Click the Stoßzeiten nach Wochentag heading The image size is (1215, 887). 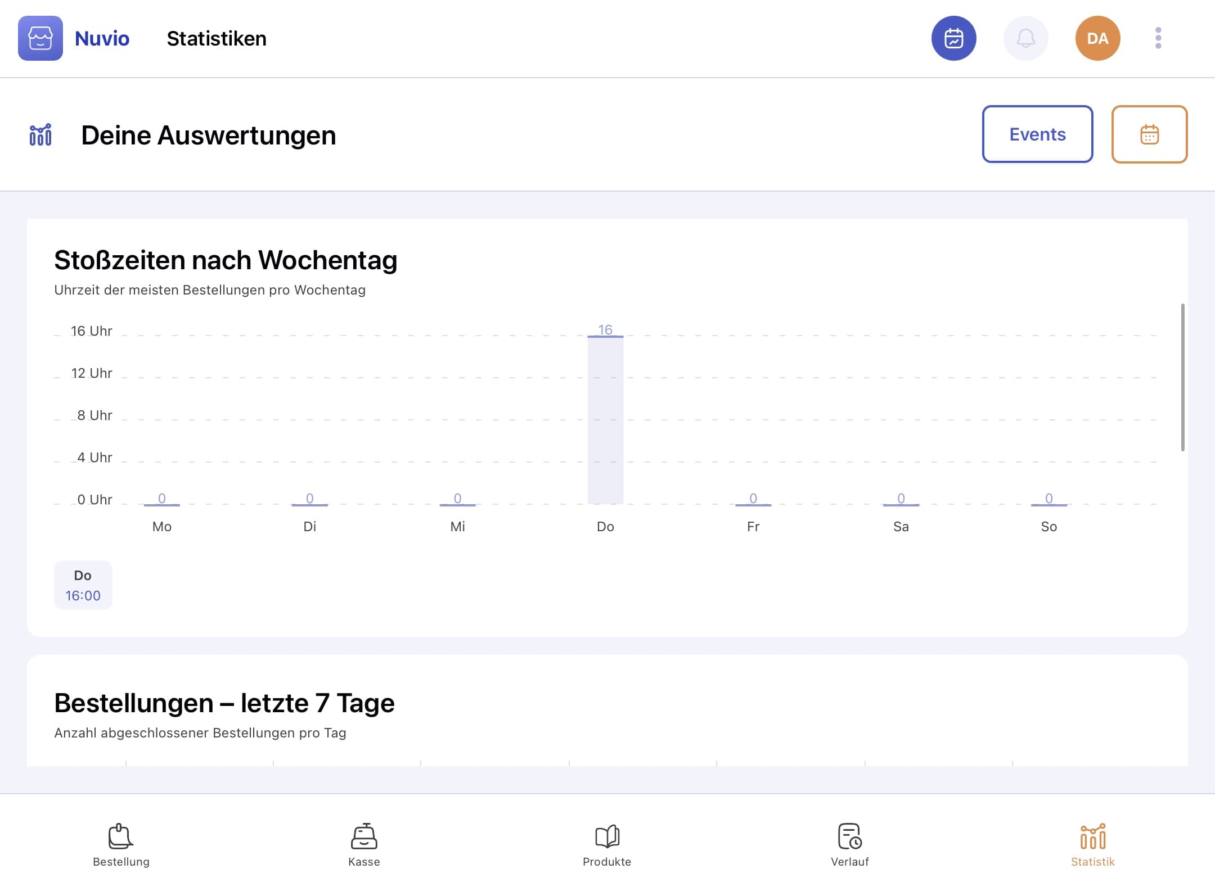226,260
